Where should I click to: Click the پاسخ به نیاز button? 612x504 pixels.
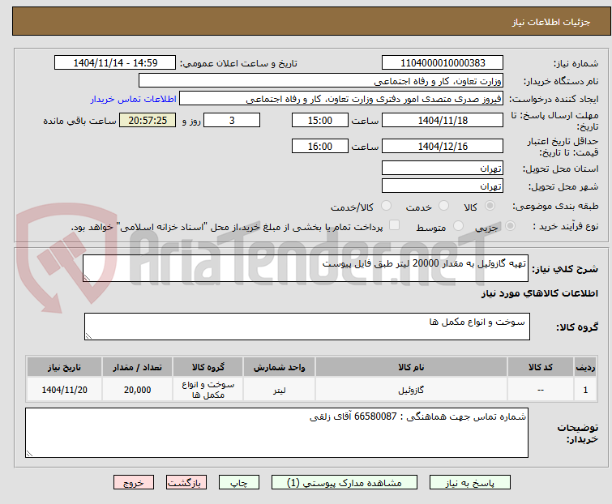469,483
